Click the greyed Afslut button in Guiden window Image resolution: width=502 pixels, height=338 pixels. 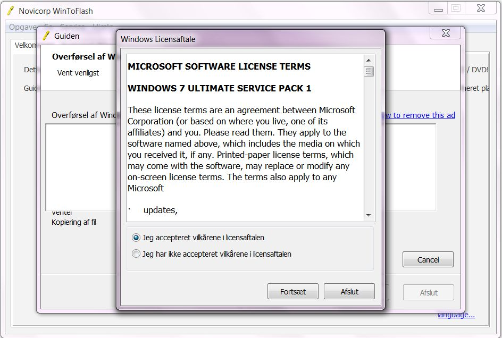pyautogui.click(x=429, y=292)
